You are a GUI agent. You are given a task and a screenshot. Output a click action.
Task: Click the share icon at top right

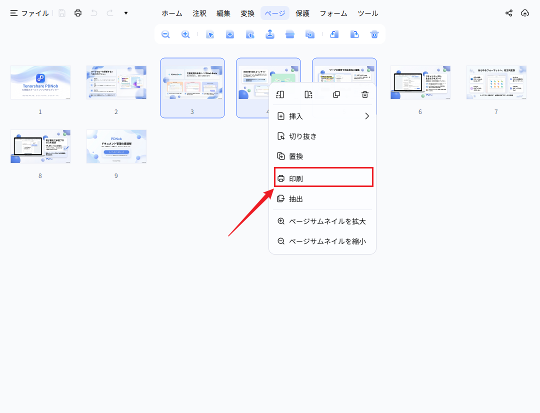coord(508,13)
